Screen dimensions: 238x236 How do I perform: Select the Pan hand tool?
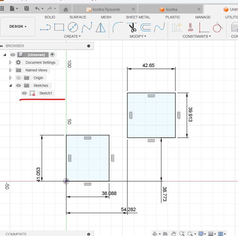(x=174, y=234)
